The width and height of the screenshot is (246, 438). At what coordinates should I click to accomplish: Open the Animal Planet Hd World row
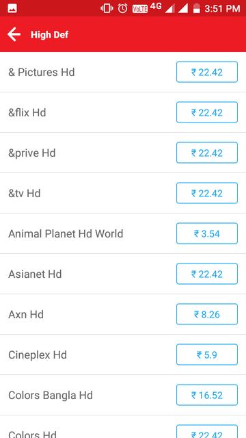(123, 233)
